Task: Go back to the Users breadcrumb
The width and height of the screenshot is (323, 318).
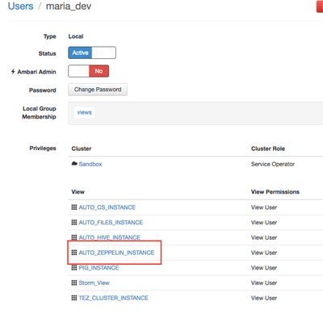Action: [x=21, y=6]
